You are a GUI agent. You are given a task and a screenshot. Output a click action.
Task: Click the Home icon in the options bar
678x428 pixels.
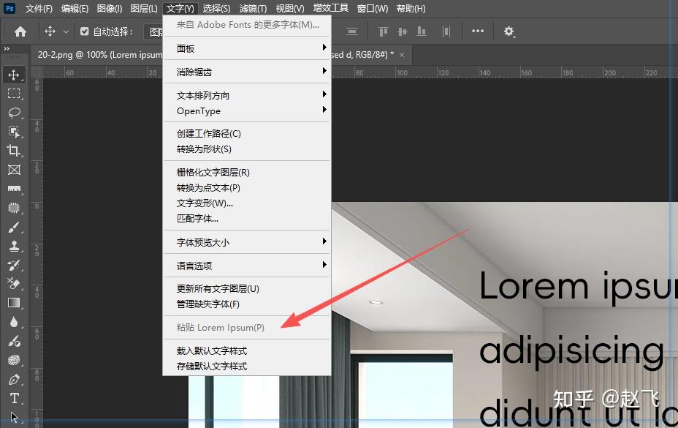(19, 31)
